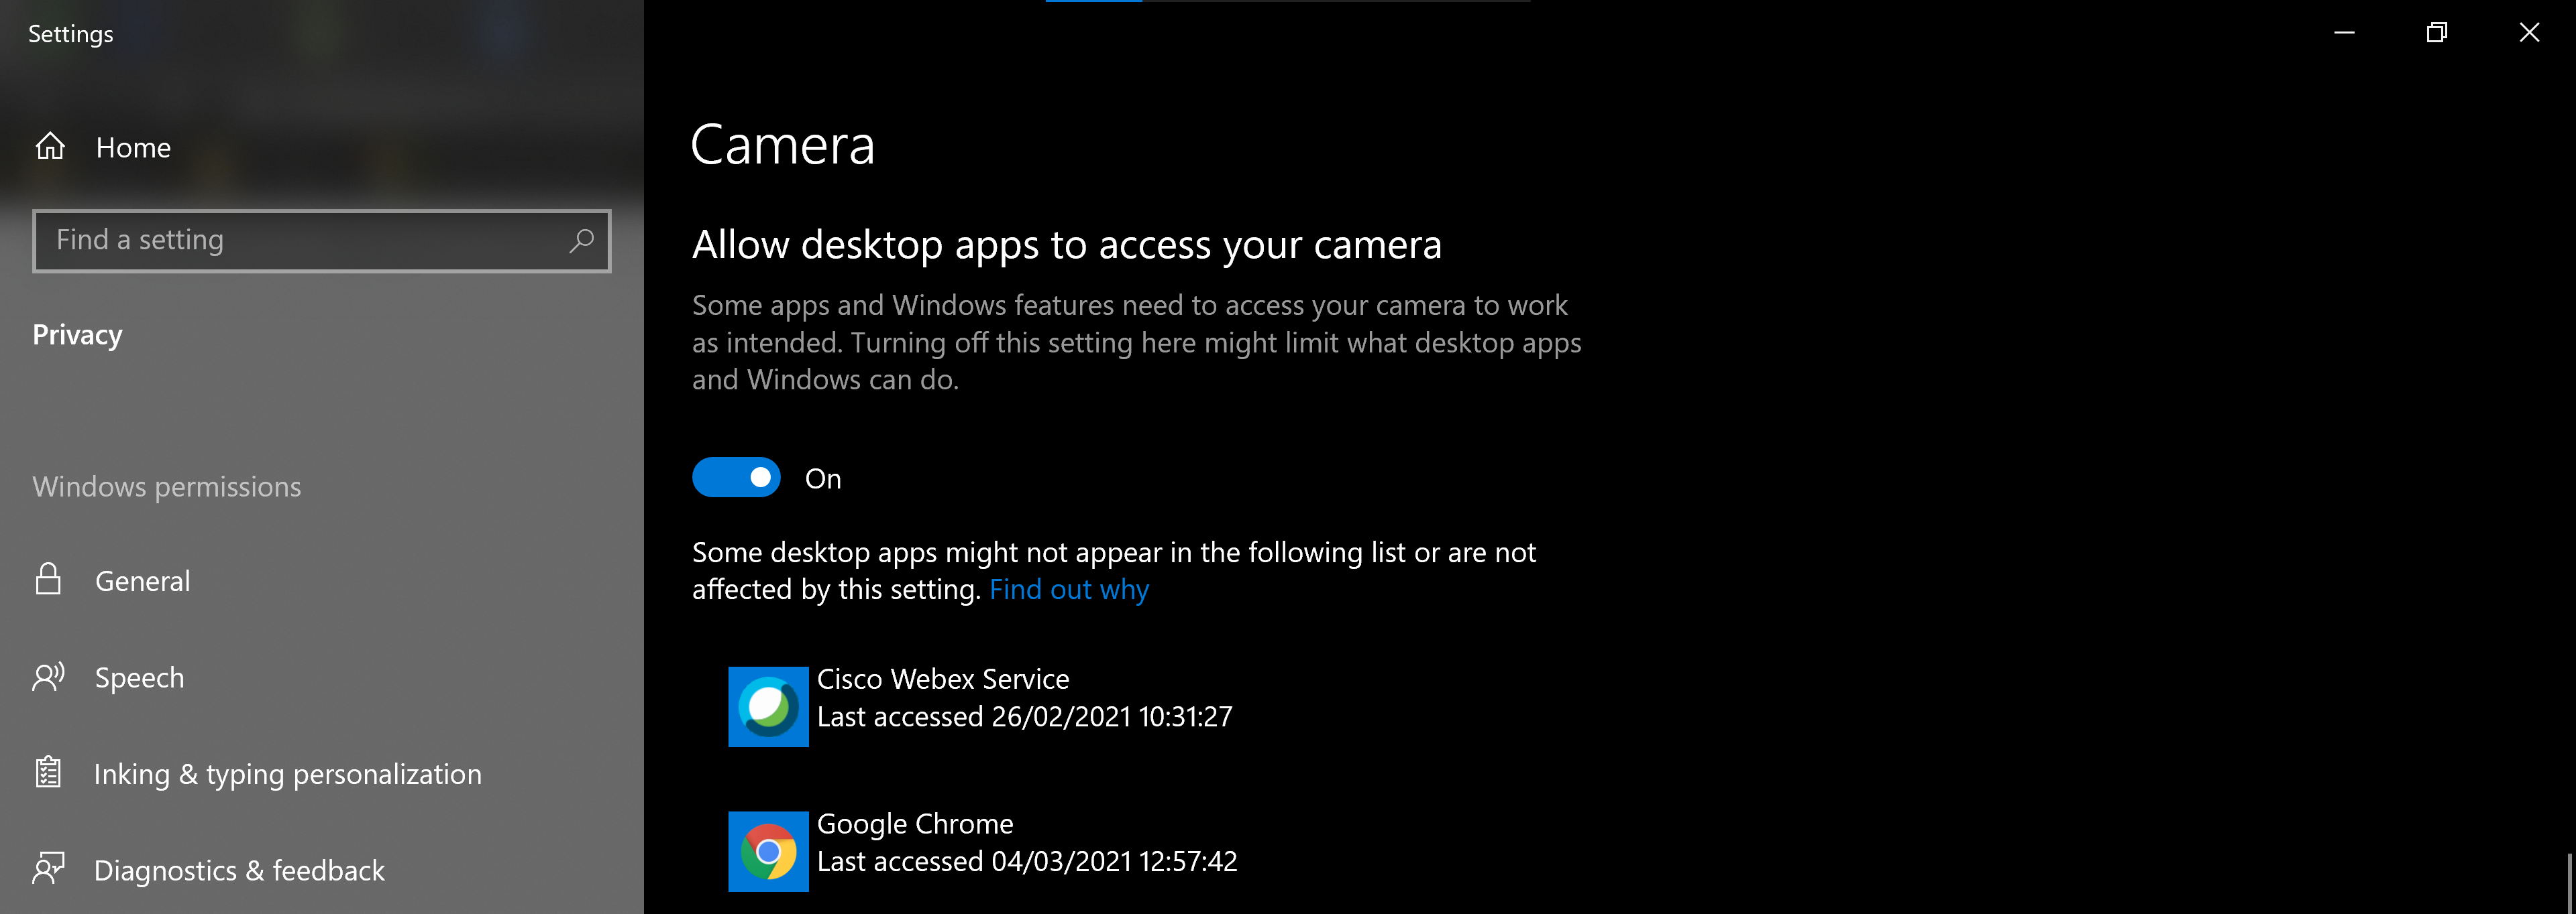Open the Privacy section

tap(77, 334)
